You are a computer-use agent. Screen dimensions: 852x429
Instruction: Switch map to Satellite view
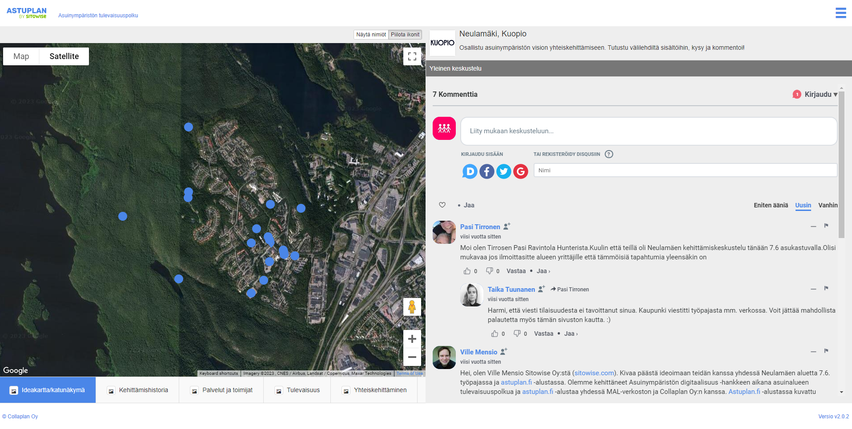[64, 56]
